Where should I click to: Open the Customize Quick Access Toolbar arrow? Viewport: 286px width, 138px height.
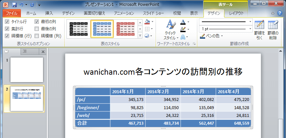click(x=39, y=5)
